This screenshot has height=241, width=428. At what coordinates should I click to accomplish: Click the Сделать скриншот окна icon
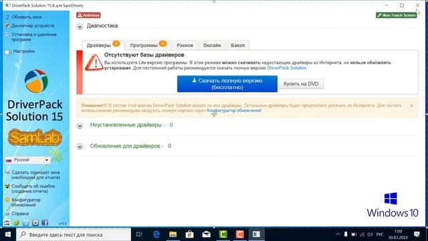(x=7, y=173)
